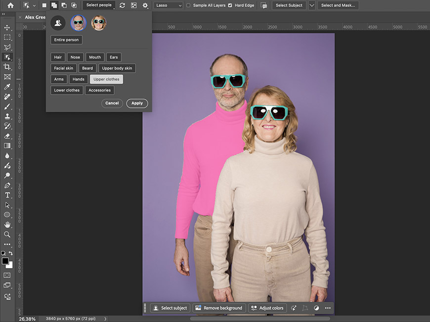The width and height of the screenshot is (430, 322).
Task: Change screen mode icon
Action: [7, 285]
